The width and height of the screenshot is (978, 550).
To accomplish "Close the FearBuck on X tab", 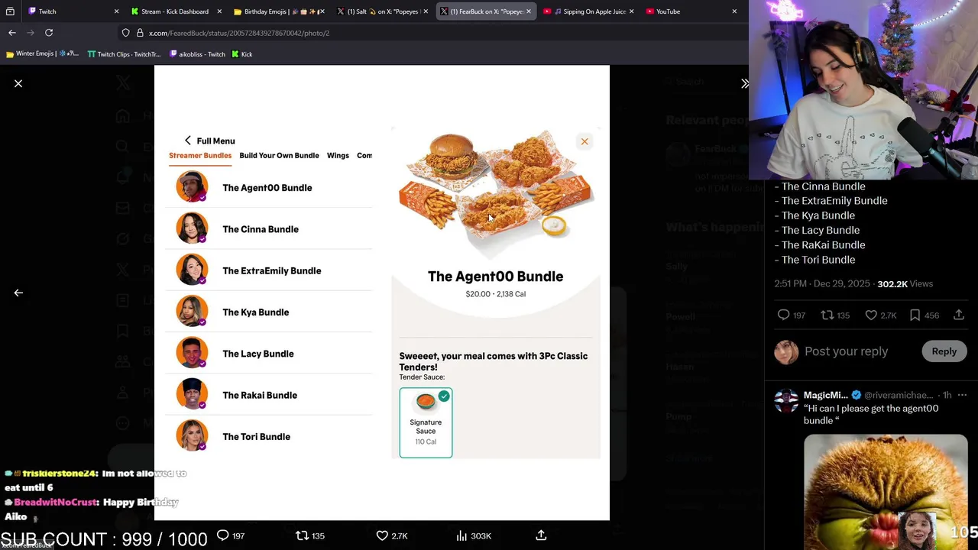I will point(529,11).
